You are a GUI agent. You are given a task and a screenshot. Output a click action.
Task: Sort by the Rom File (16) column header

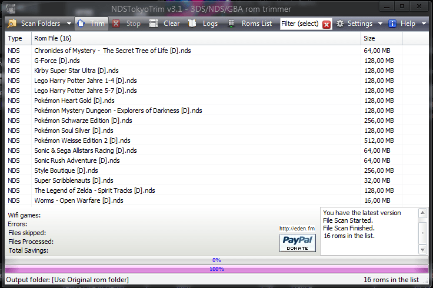click(196, 38)
